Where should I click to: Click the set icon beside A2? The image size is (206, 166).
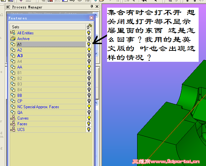coord(13,50)
